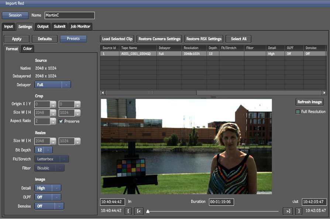Click the mark-out ']' bracket button

(x=298, y=211)
